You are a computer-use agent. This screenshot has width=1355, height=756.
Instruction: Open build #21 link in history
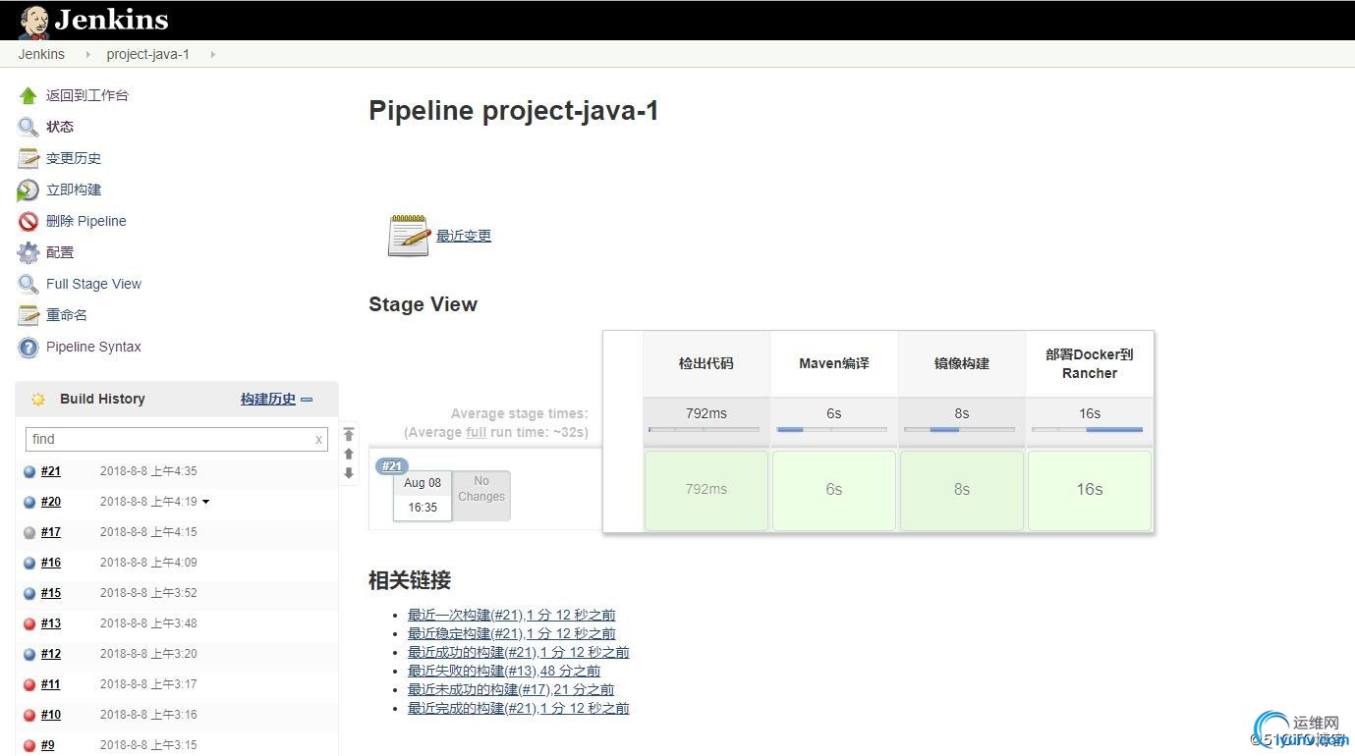51,471
